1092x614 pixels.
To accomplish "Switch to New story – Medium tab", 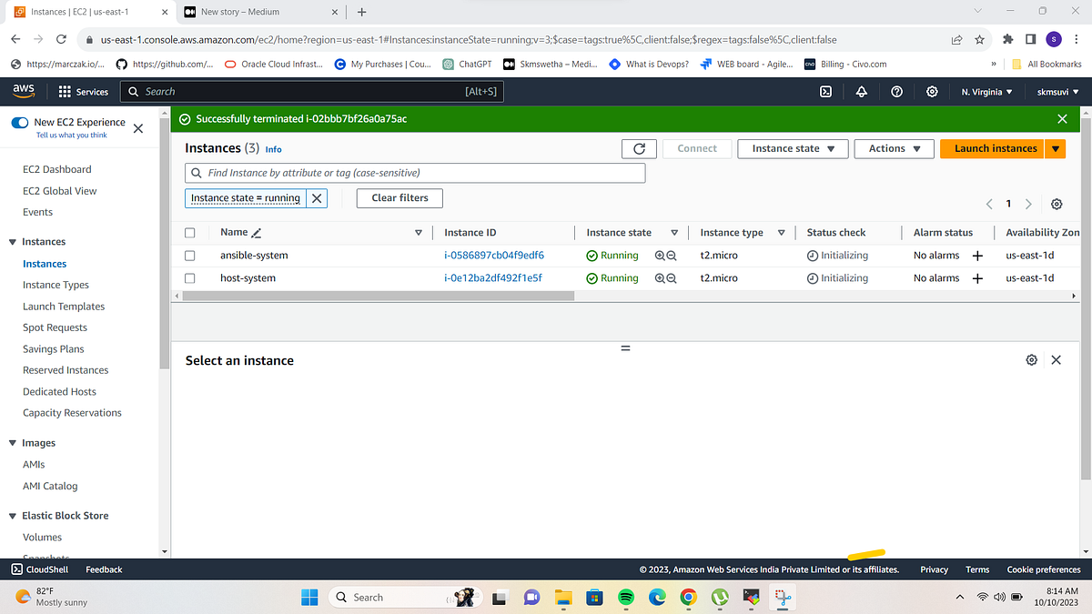I will [259, 12].
